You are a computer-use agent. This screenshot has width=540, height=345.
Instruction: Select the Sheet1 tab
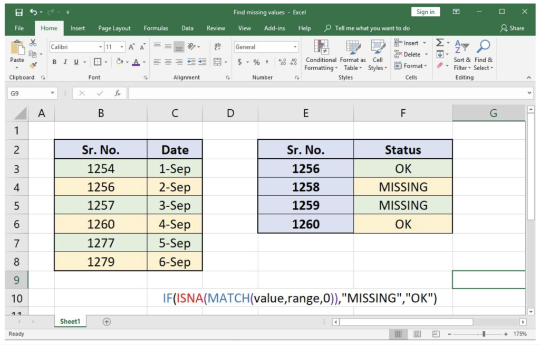(70, 321)
